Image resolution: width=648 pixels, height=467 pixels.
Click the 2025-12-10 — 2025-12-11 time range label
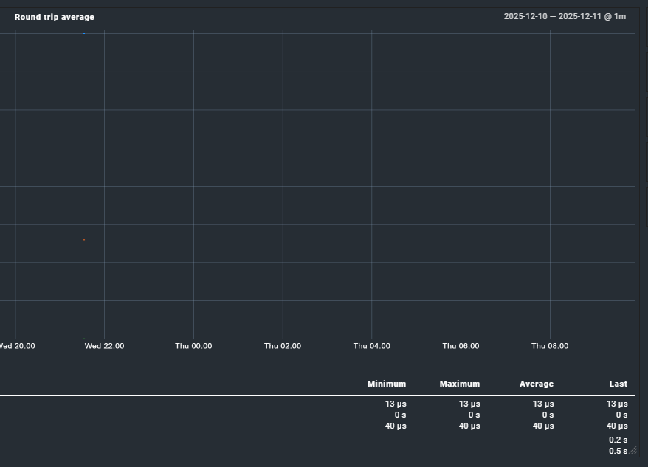click(x=565, y=16)
